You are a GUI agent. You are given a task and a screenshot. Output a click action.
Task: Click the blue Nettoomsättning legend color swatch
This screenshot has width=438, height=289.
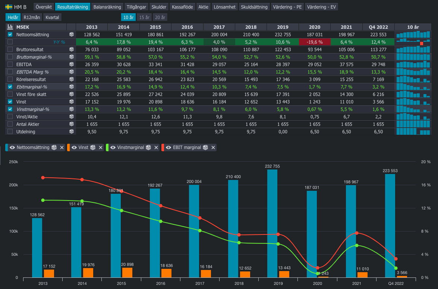pyautogui.click(x=7, y=147)
